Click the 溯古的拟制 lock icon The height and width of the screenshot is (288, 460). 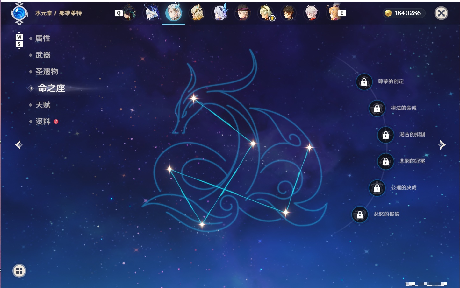coord(385,135)
